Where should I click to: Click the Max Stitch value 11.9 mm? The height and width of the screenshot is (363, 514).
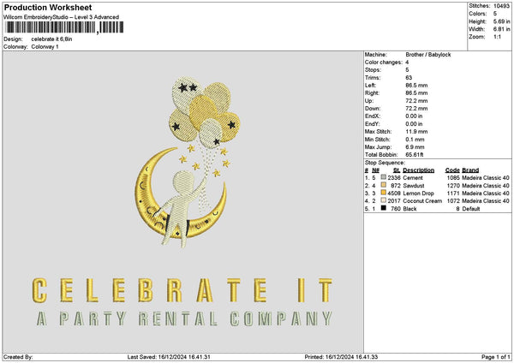(416, 132)
